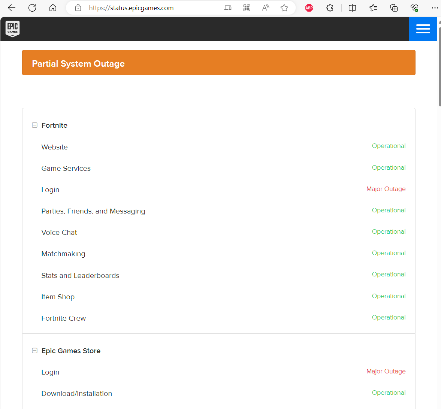Open the browser home page icon
441x409 pixels.
pyautogui.click(x=52, y=8)
